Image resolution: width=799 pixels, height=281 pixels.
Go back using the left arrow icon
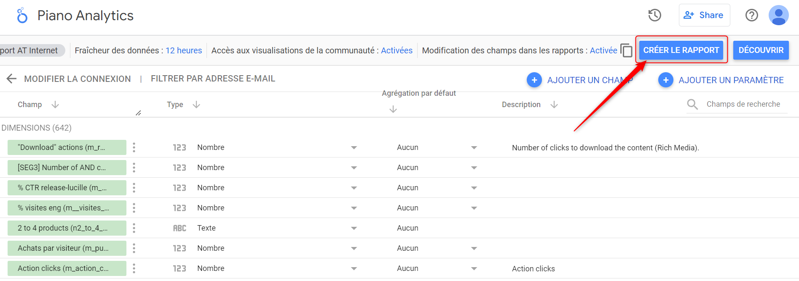pyautogui.click(x=11, y=79)
